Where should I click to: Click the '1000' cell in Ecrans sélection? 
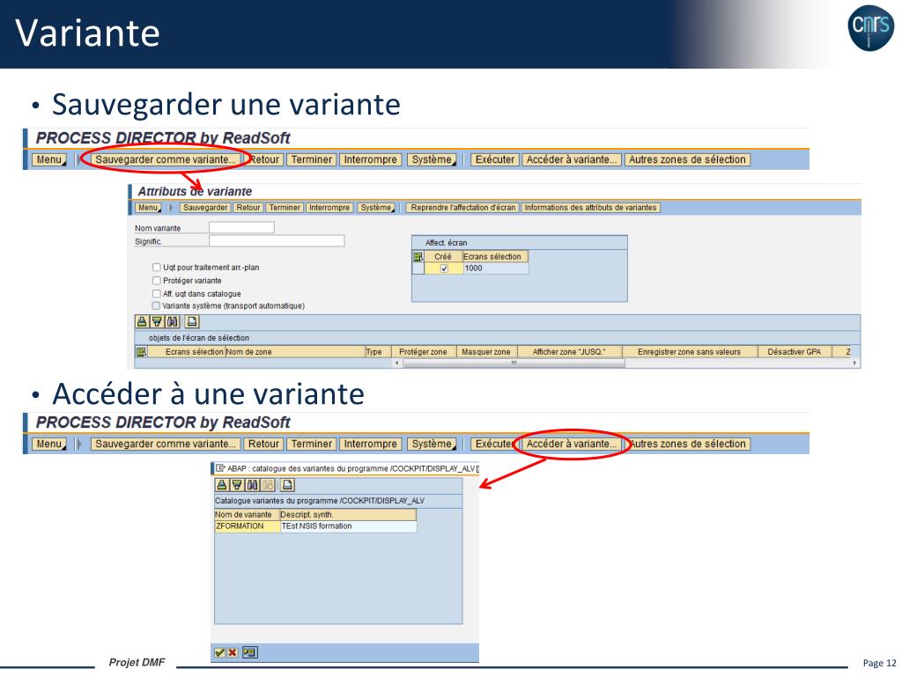point(495,268)
